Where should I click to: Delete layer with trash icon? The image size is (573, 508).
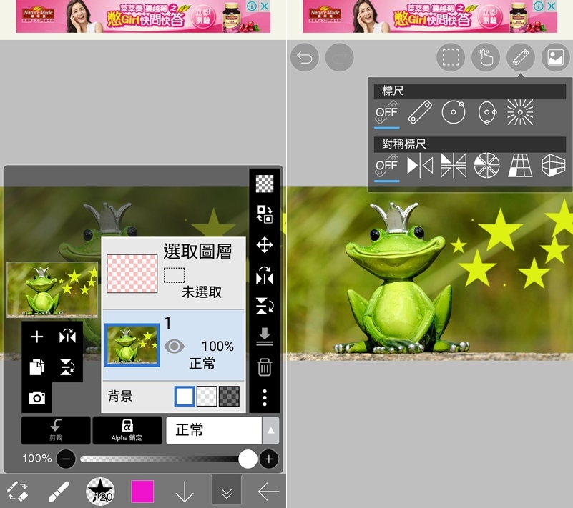pyautogui.click(x=265, y=367)
